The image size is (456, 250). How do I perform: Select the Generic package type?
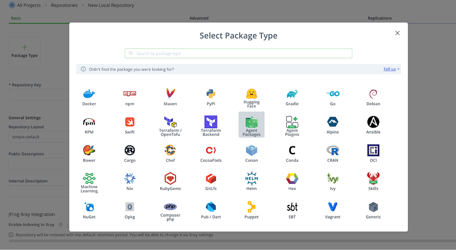(x=373, y=210)
